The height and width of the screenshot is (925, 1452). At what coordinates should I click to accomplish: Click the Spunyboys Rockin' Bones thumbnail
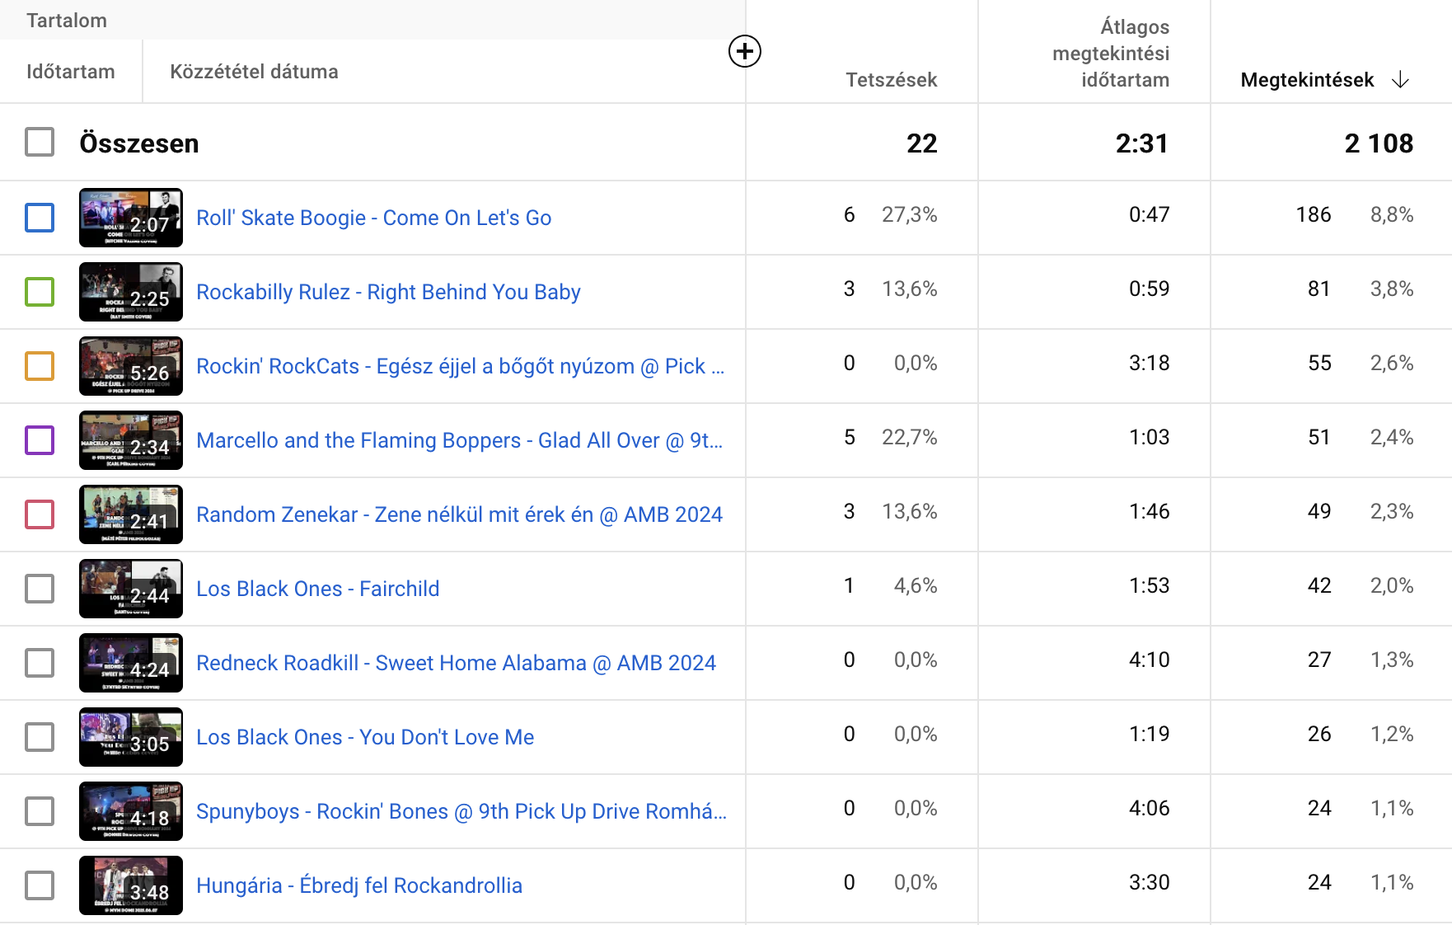pos(130,811)
